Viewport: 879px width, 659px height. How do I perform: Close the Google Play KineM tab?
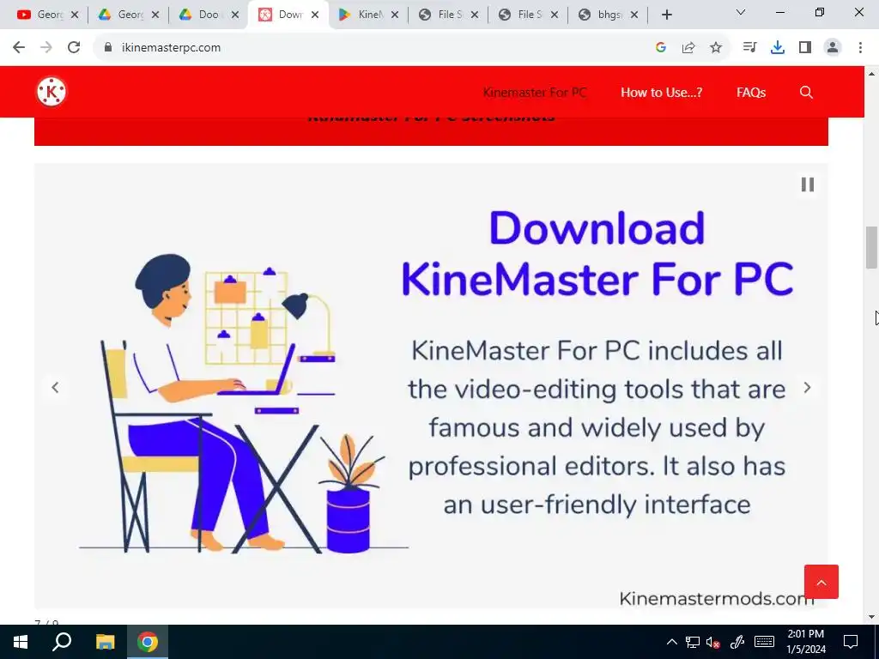coord(395,15)
